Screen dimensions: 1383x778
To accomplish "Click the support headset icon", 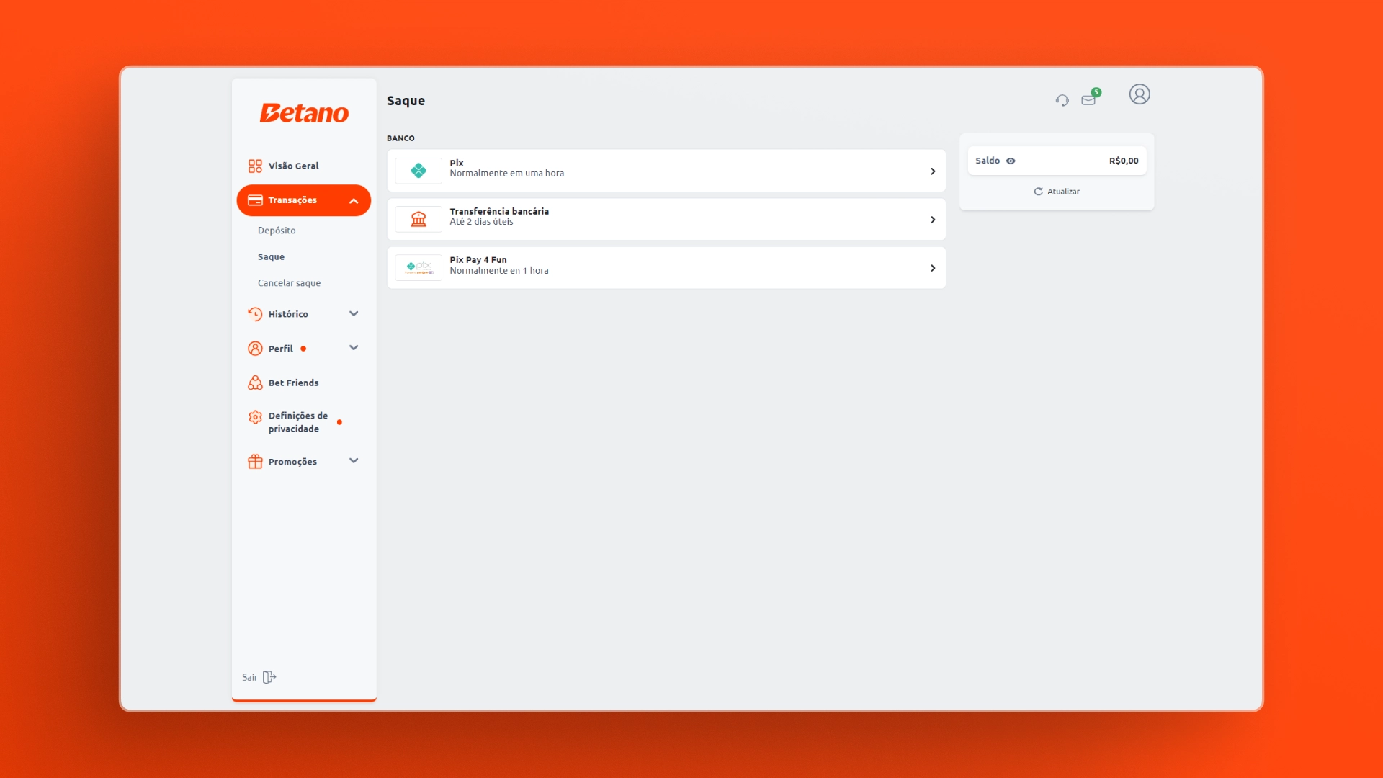I will point(1062,99).
